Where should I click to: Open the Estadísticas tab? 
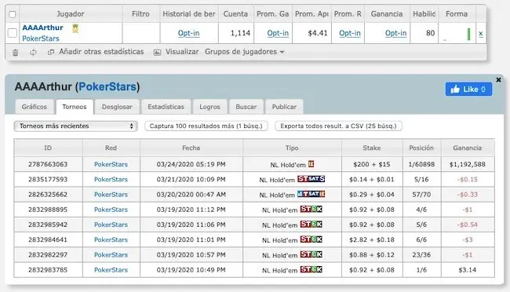(166, 107)
